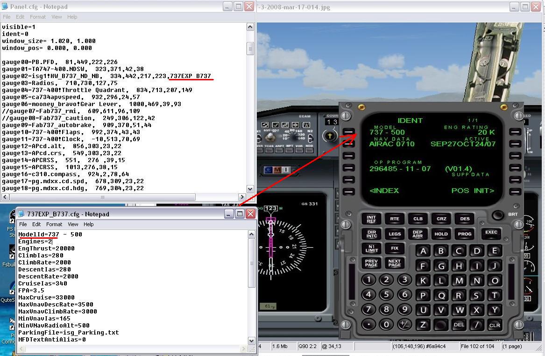Click the 'MaxCruise=33000' line
Viewport: 545px width, 356px height.
46,297
